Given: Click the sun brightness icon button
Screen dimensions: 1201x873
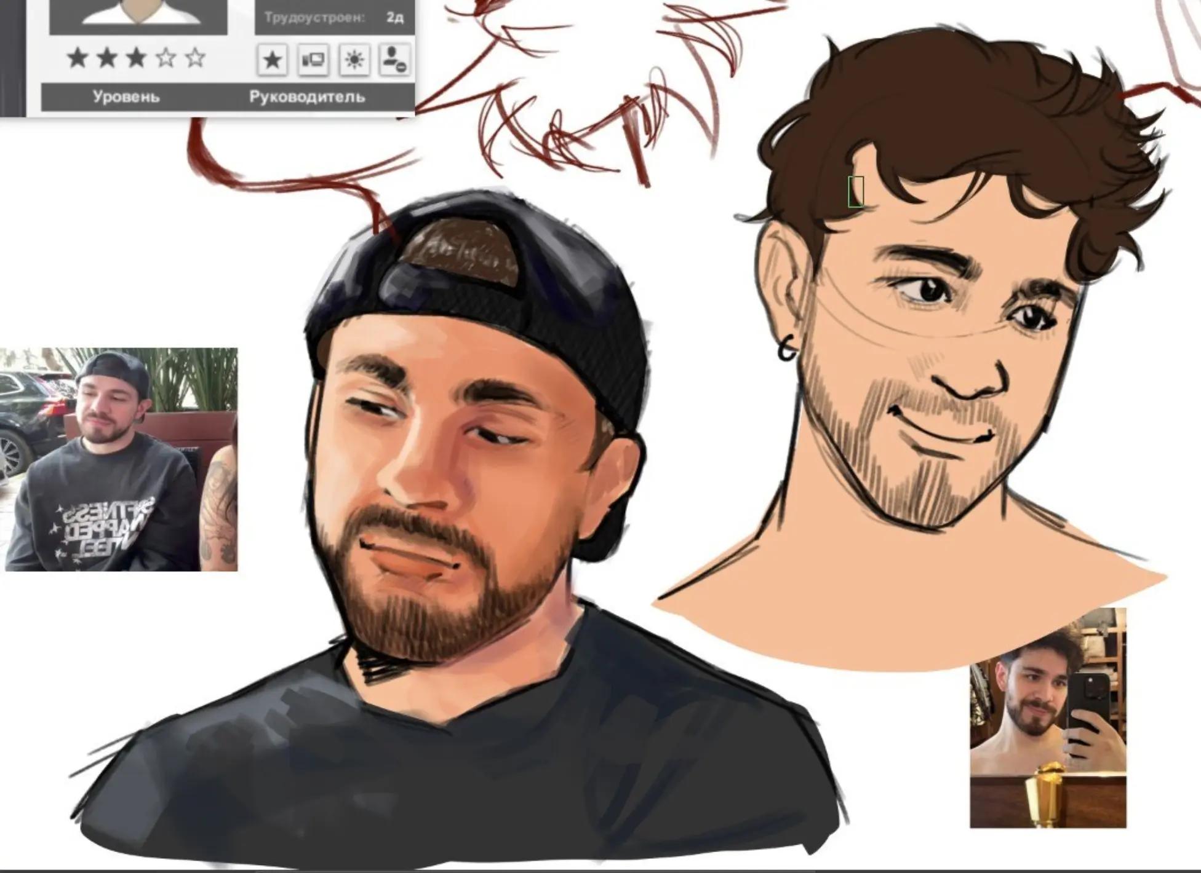Looking at the screenshot, I should point(354,60).
